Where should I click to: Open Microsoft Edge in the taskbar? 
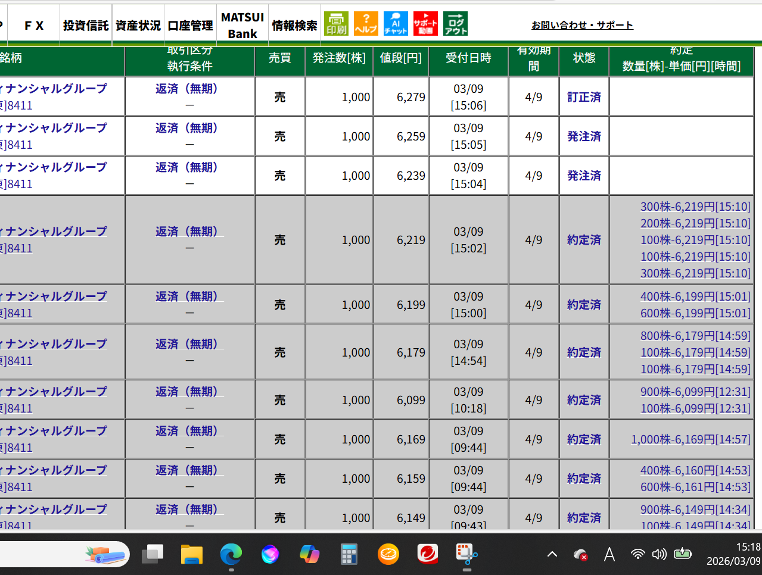tap(231, 555)
